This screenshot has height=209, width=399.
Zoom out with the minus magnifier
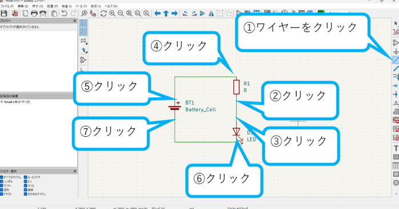[121, 13]
